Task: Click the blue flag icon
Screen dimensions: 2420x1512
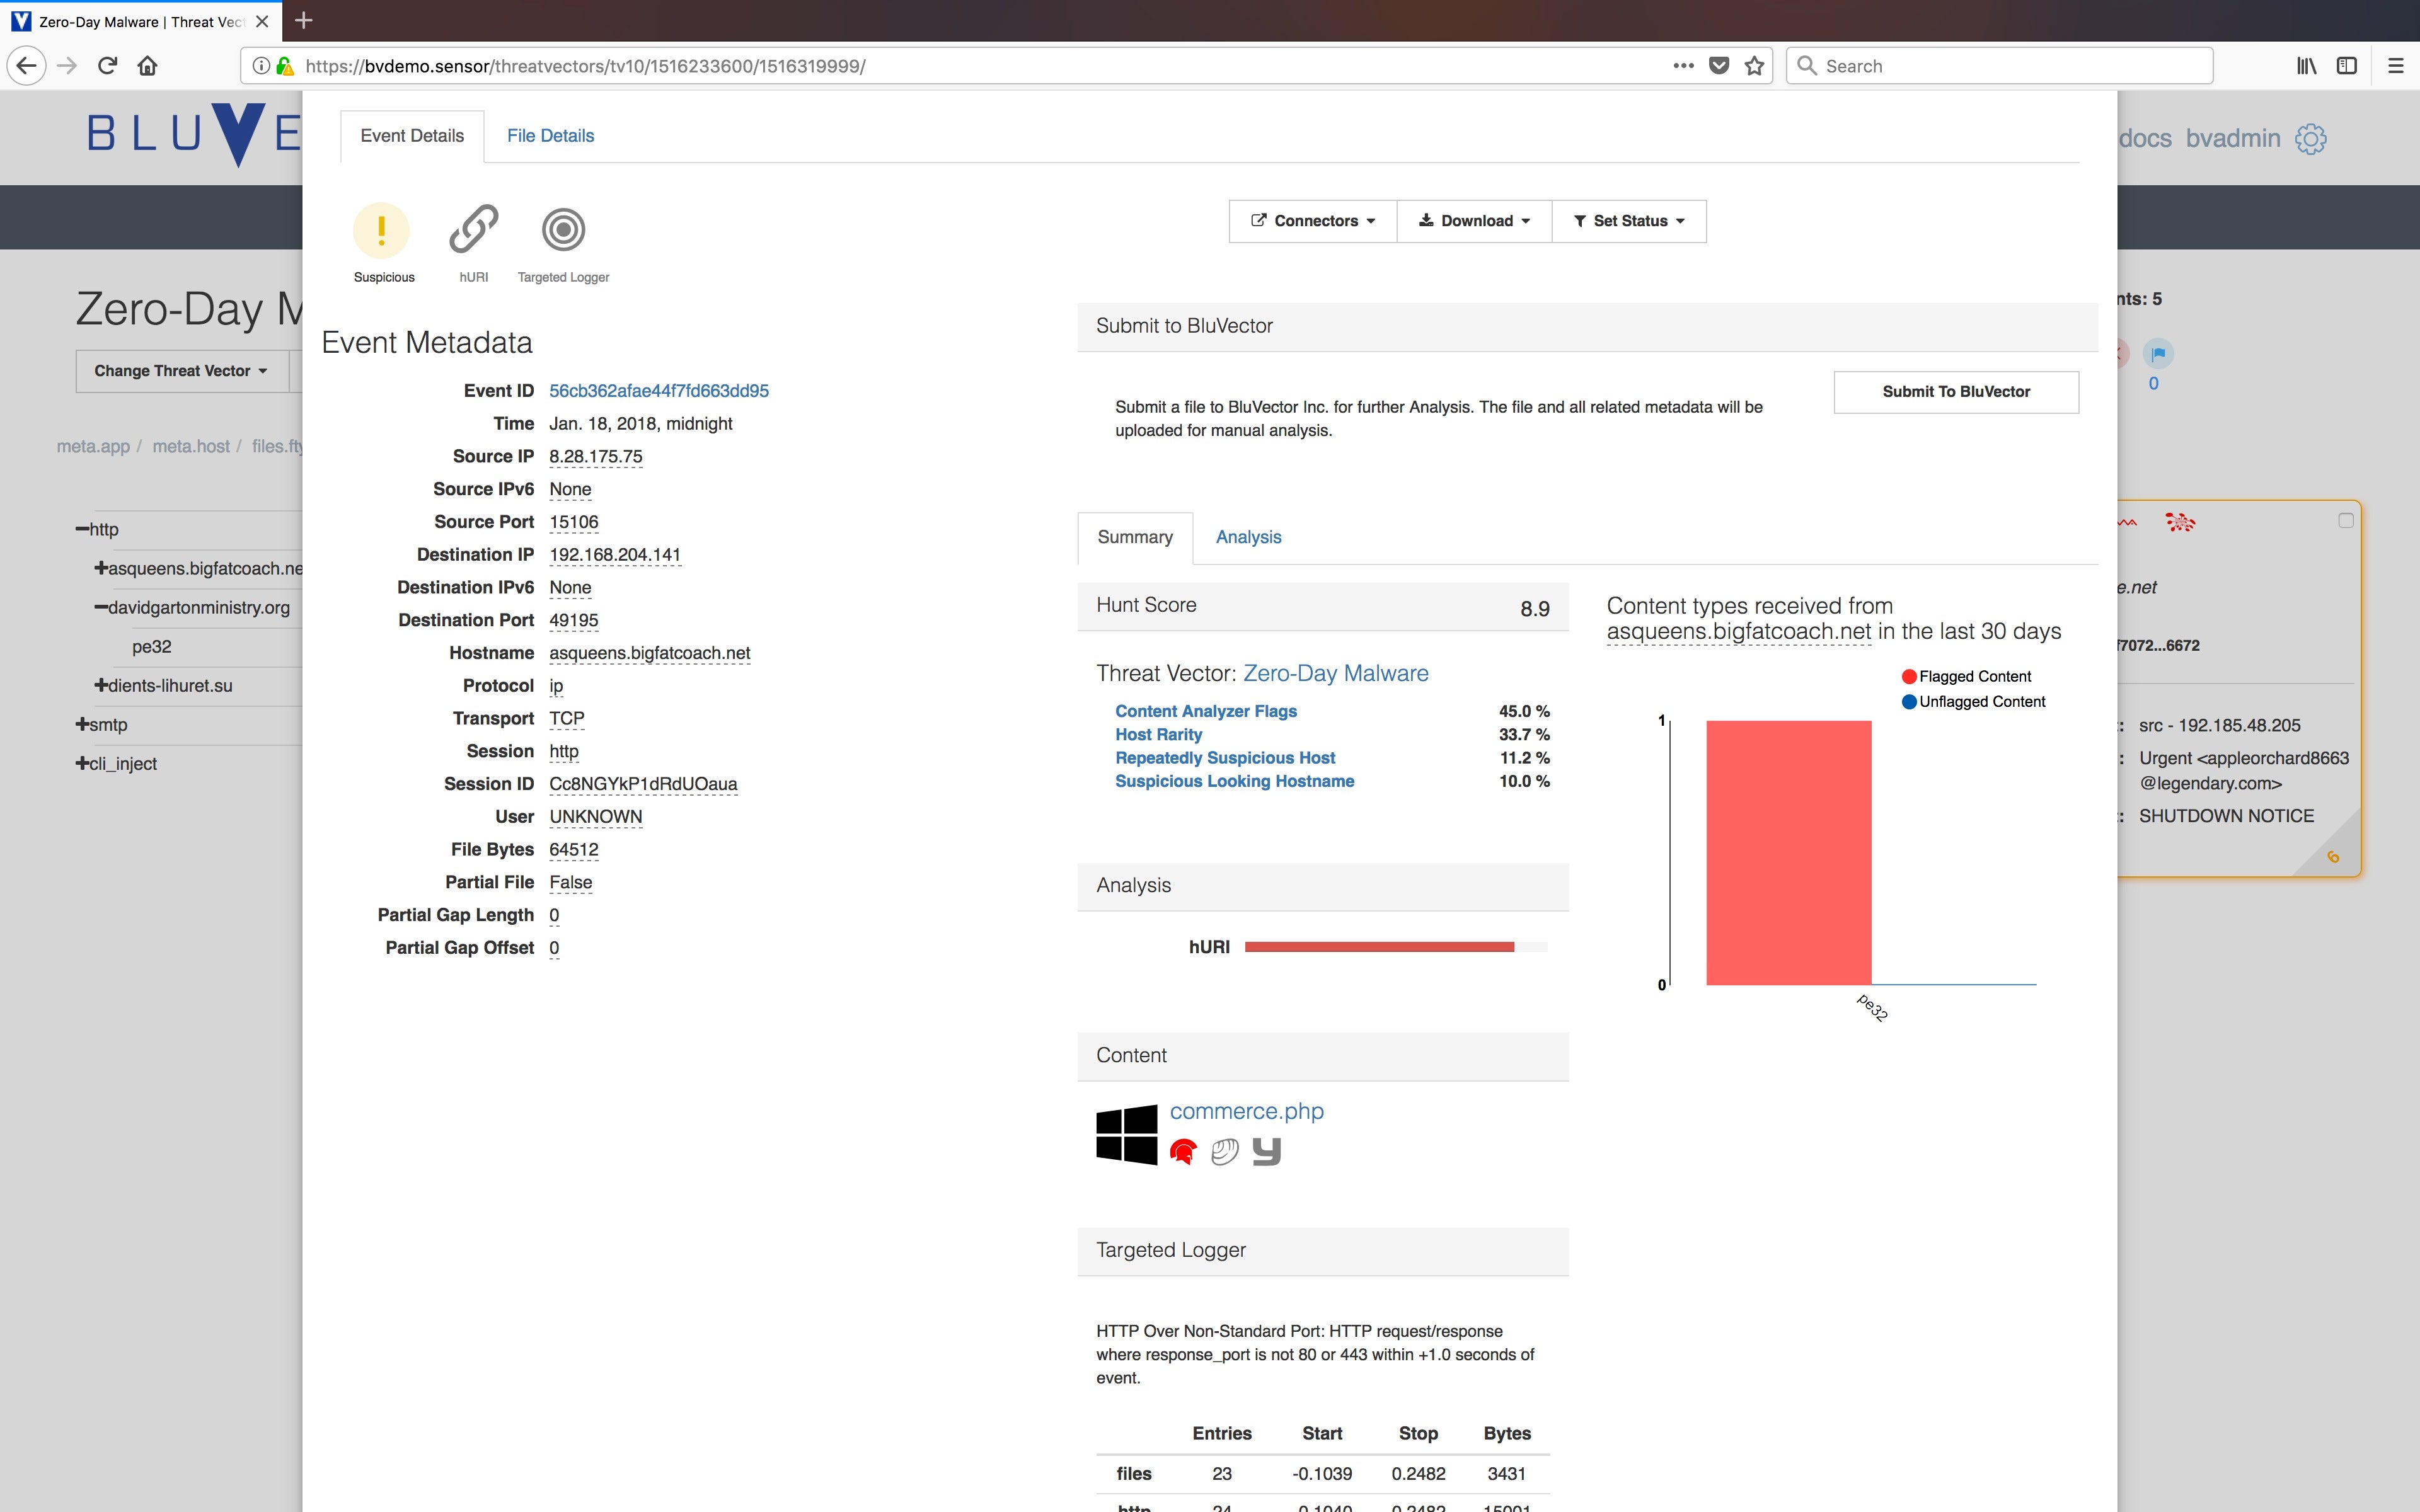Action: pyautogui.click(x=2158, y=353)
